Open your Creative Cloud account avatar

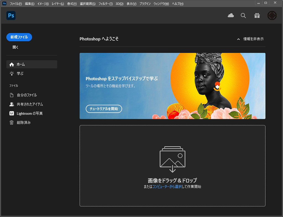(272, 15)
